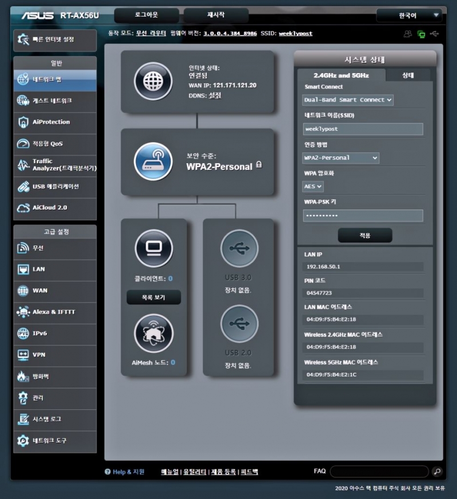The image size is (457, 499).
Task: Click the router security level icon
Action: 153,162
